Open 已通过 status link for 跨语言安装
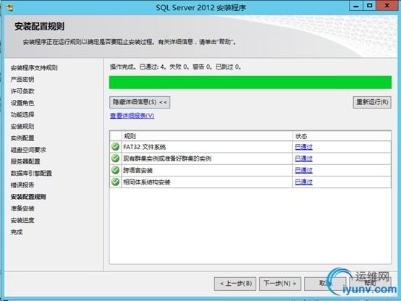This screenshot has height=301, width=401. tap(303, 171)
